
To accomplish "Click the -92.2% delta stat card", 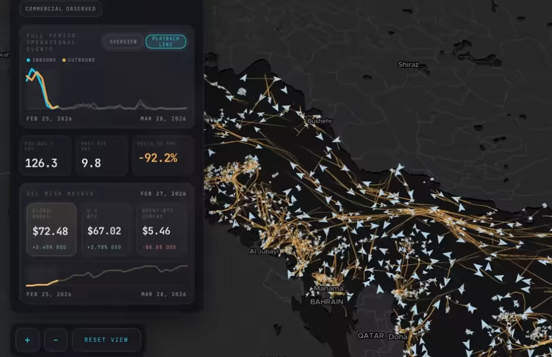I will [163, 155].
